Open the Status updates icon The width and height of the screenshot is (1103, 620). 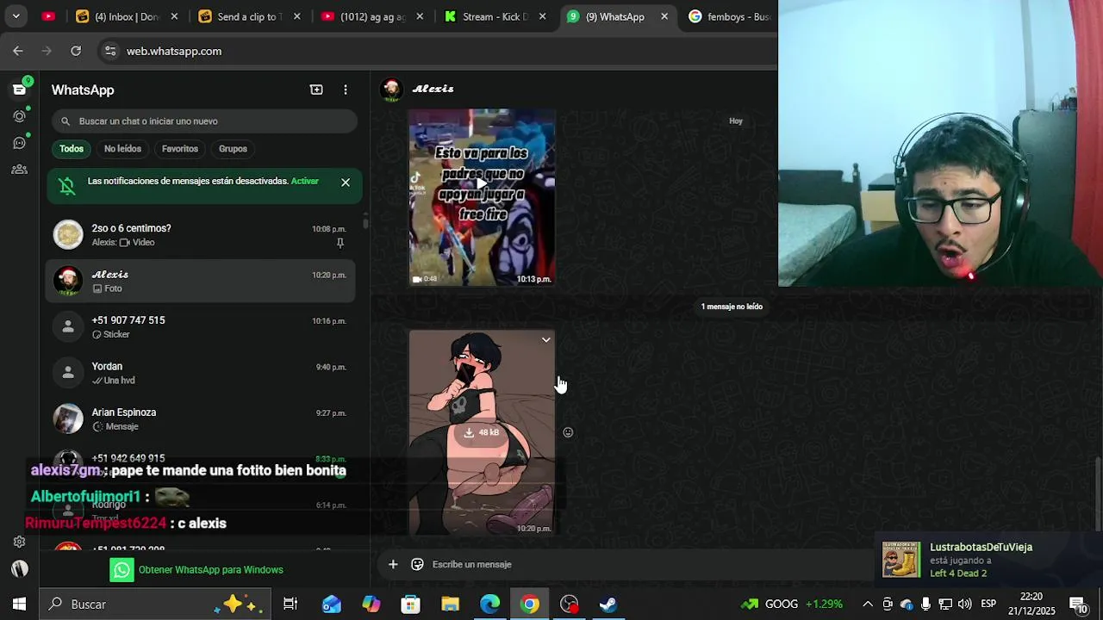tap(19, 116)
